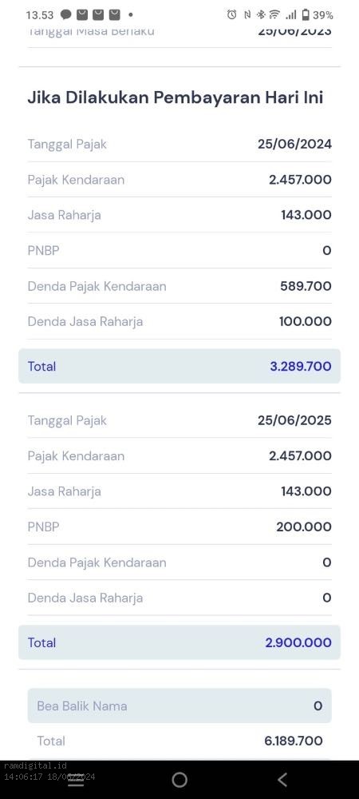Tap the Wi-Fi status icon

click(x=274, y=14)
